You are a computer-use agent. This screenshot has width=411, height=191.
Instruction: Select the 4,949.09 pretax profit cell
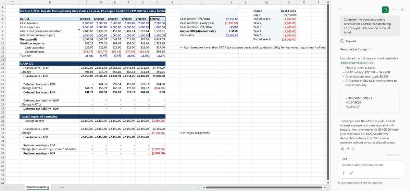click(157, 39)
